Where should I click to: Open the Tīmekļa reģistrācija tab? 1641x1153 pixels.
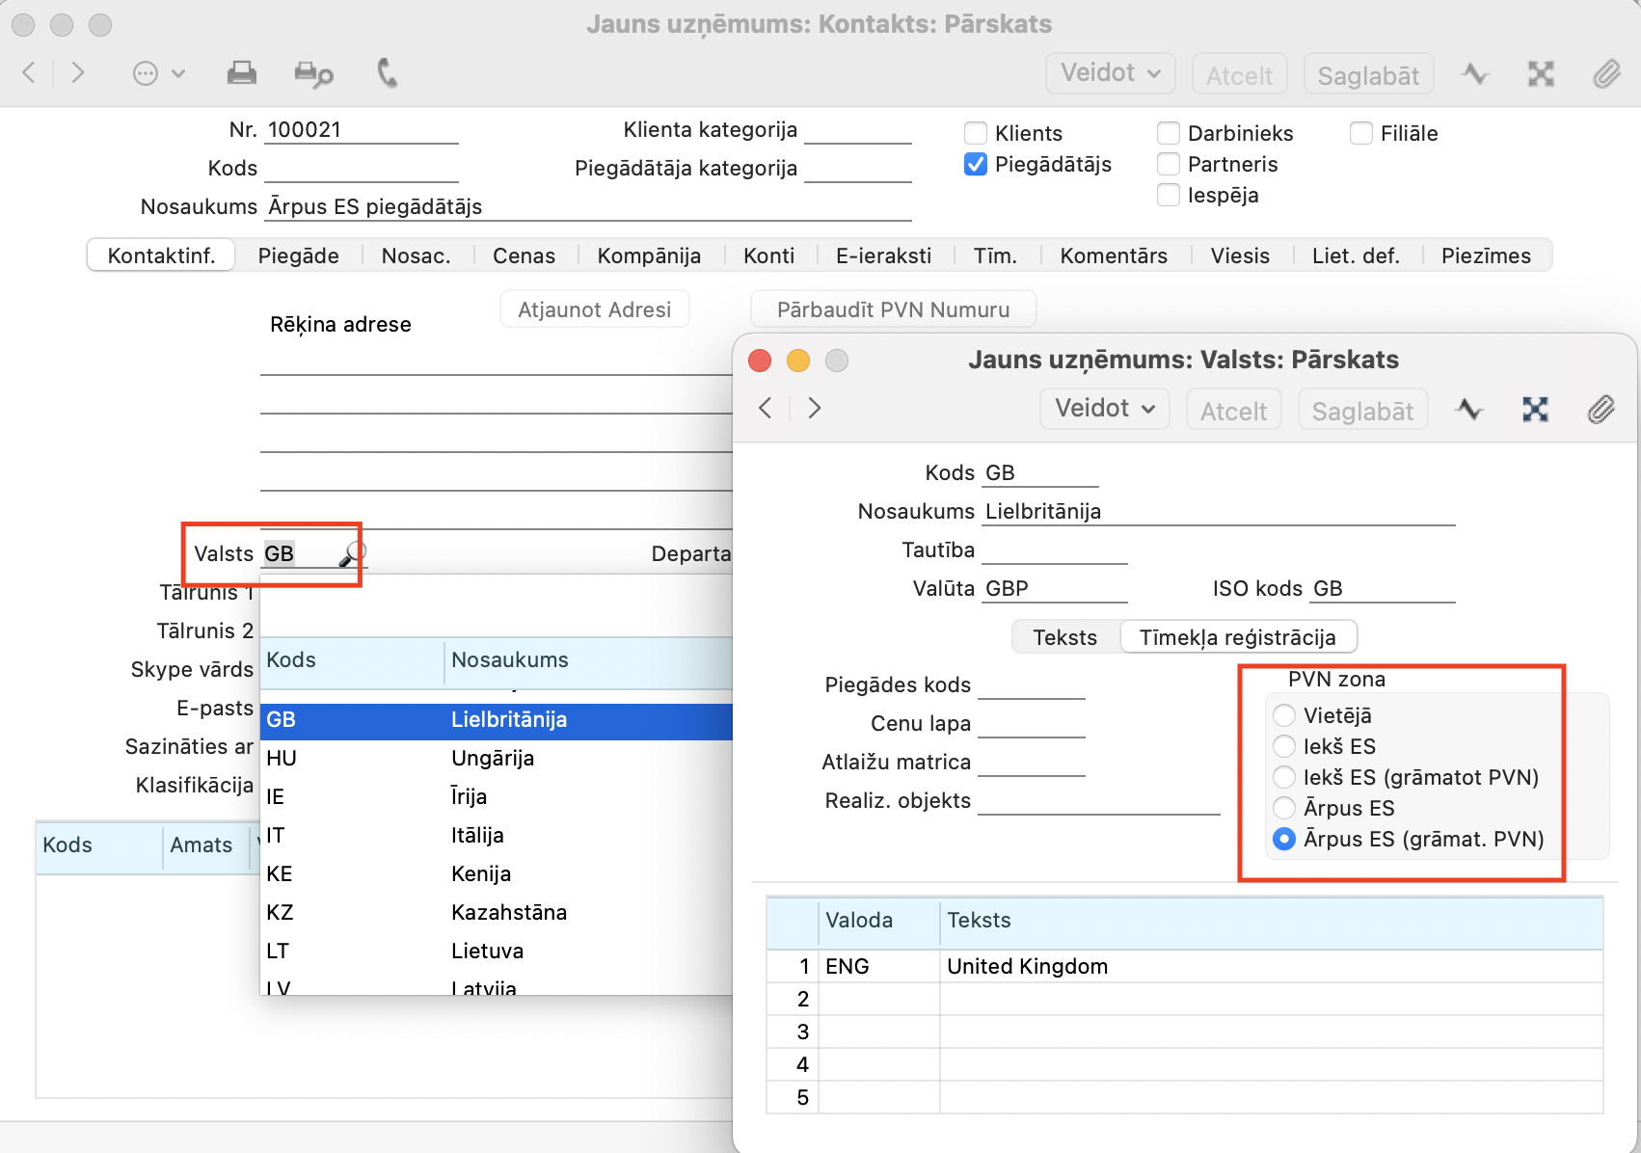pyautogui.click(x=1237, y=637)
